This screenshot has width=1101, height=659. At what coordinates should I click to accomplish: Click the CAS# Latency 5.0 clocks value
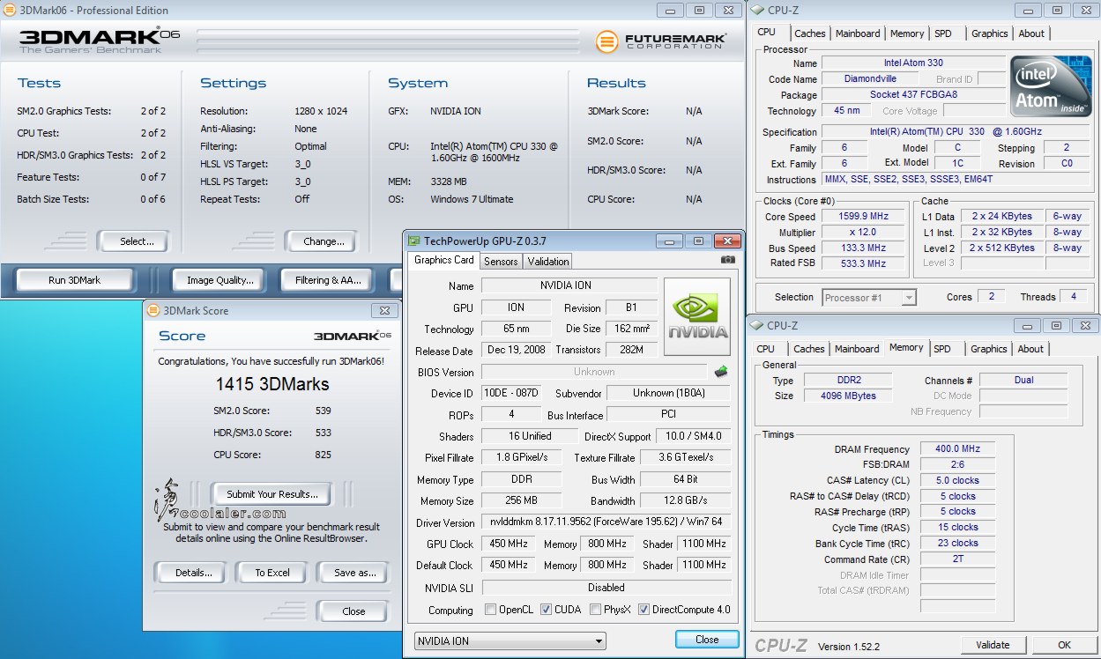point(957,481)
